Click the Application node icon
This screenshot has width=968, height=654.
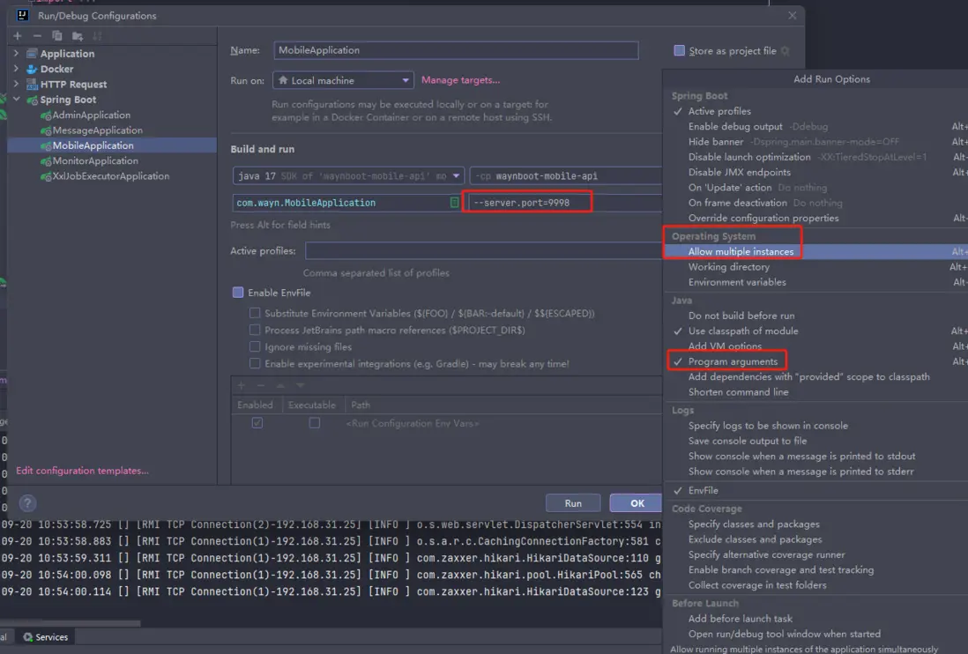(32, 54)
